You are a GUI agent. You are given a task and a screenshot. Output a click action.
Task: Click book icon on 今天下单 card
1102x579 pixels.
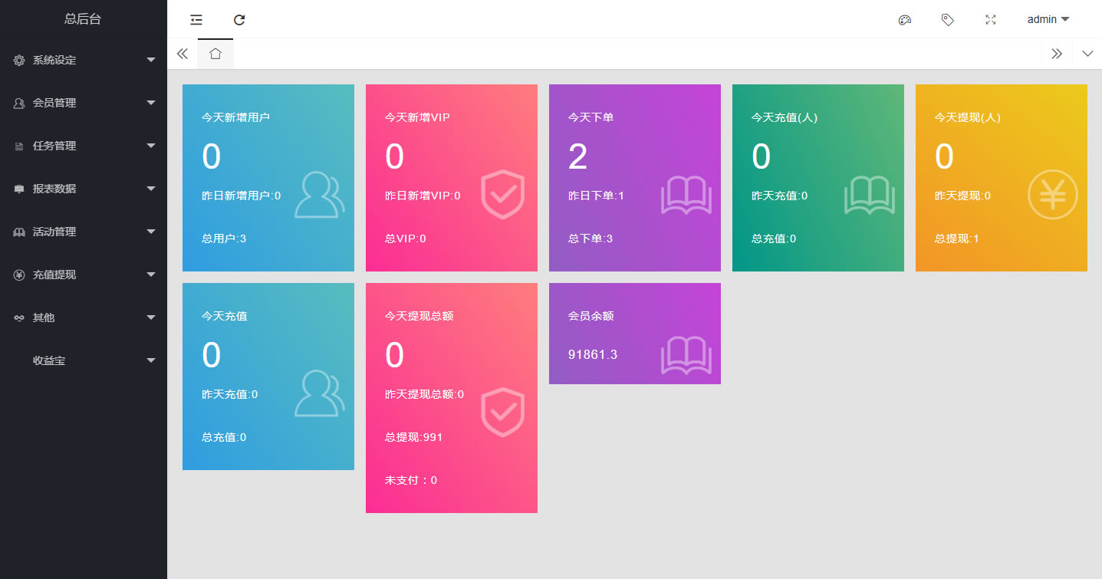[686, 196]
